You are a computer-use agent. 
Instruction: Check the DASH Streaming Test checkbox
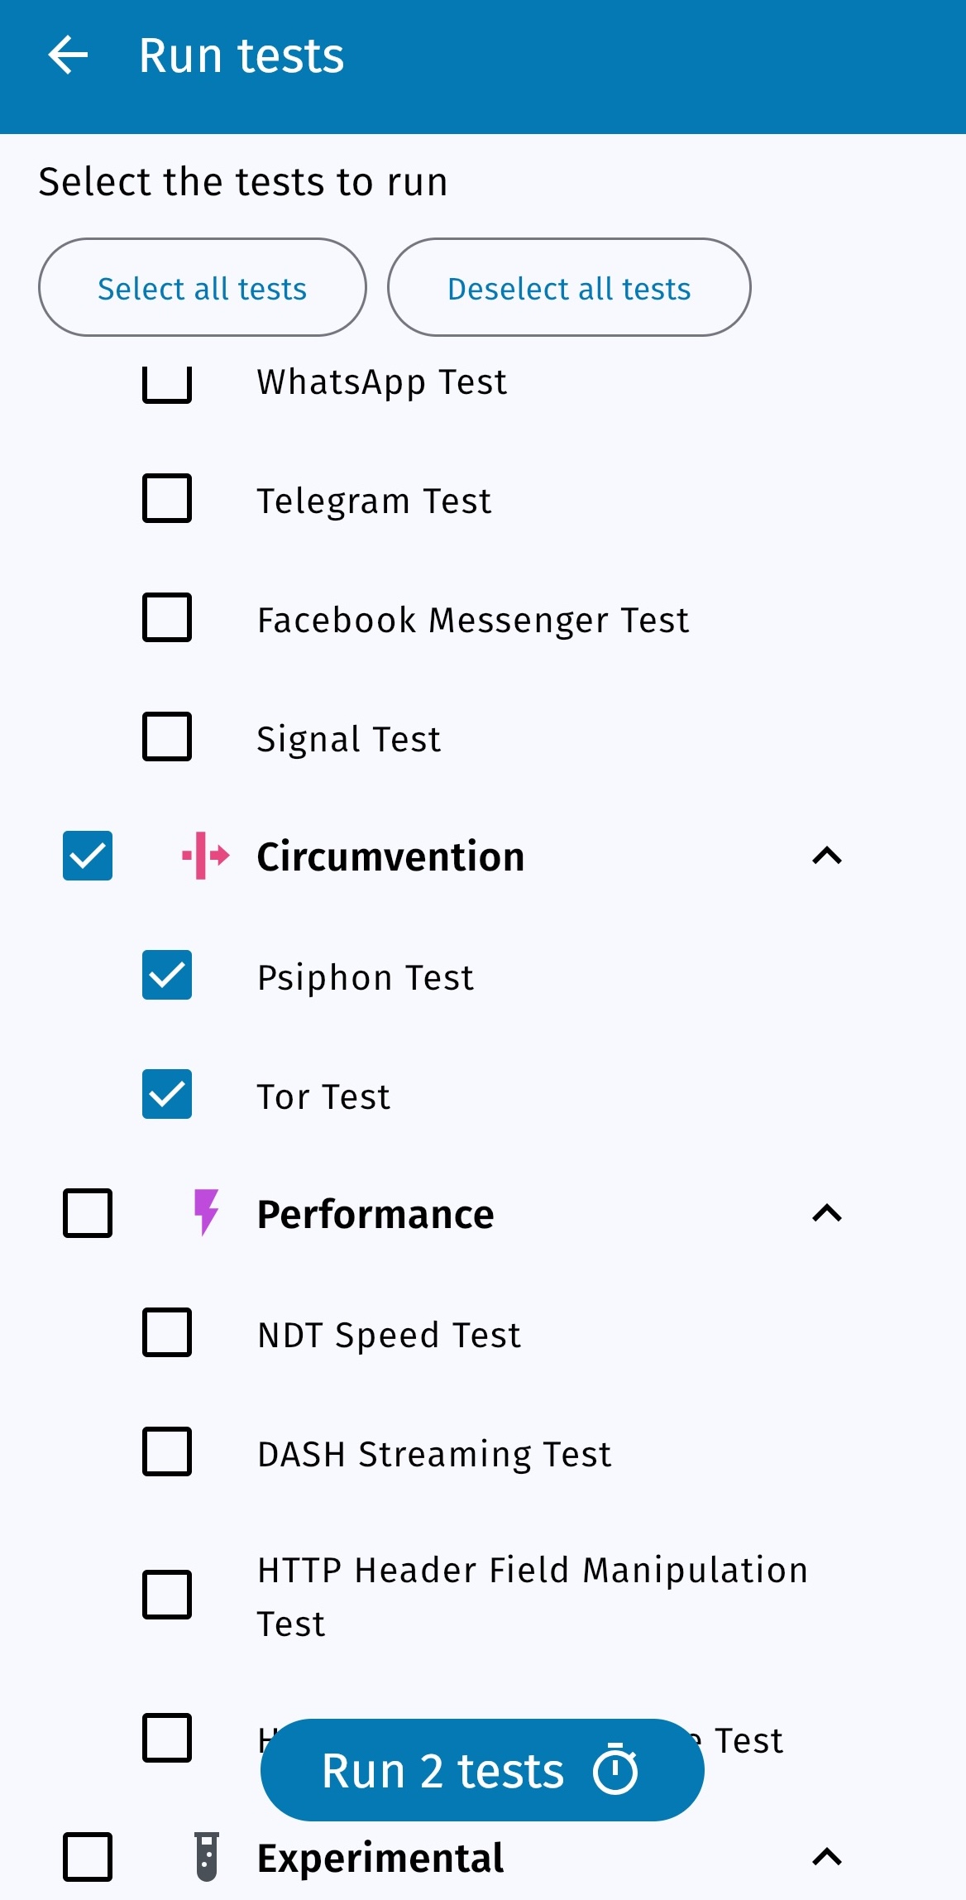point(167,1451)
